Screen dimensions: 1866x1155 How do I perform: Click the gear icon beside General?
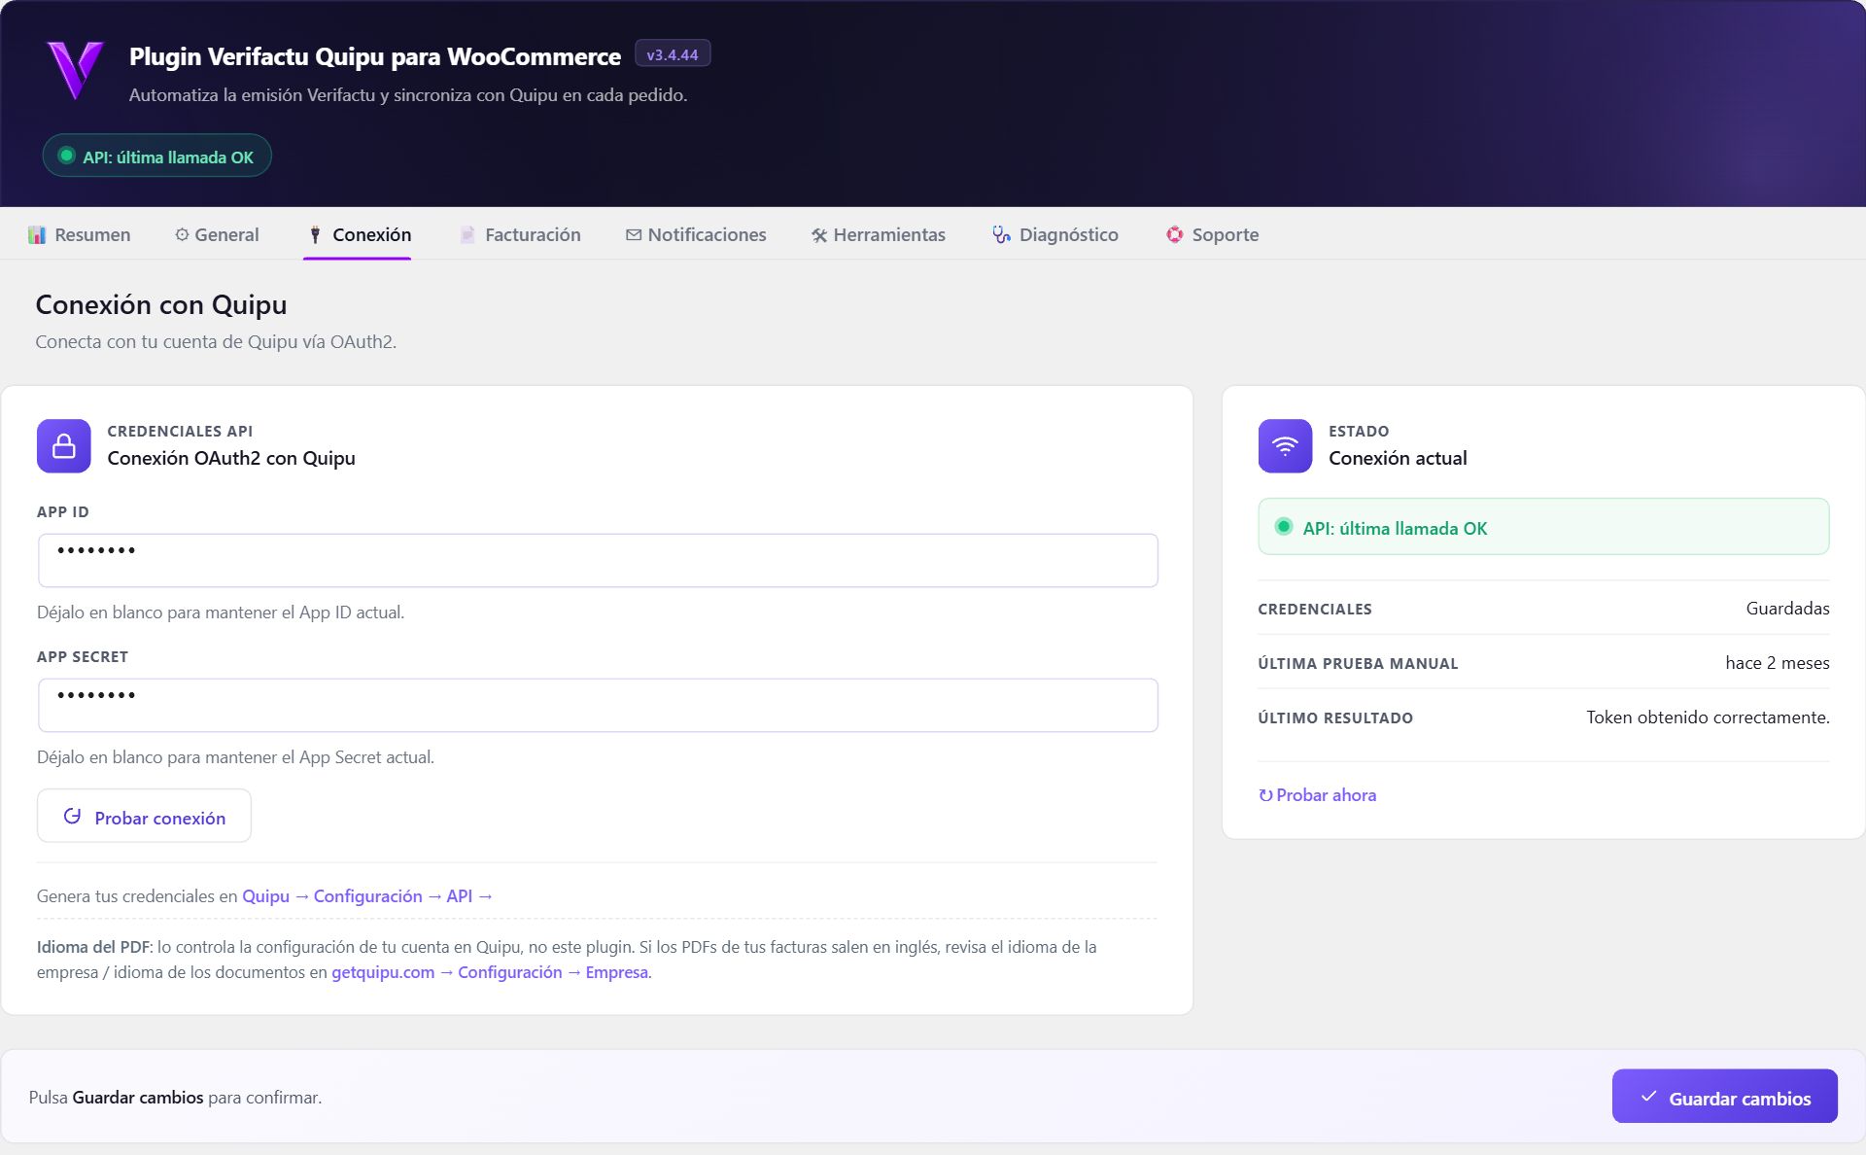[182, 234]
